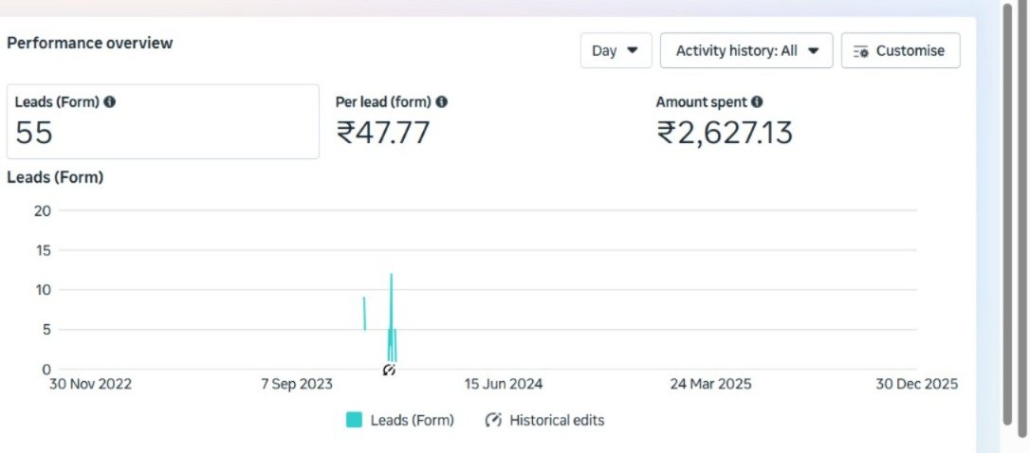Image resolution: width=1030 pixels, height=453 pixels.
Task: Click the caret arrow on Activity history
Action: pyautogui.click(x=813, y=51)
